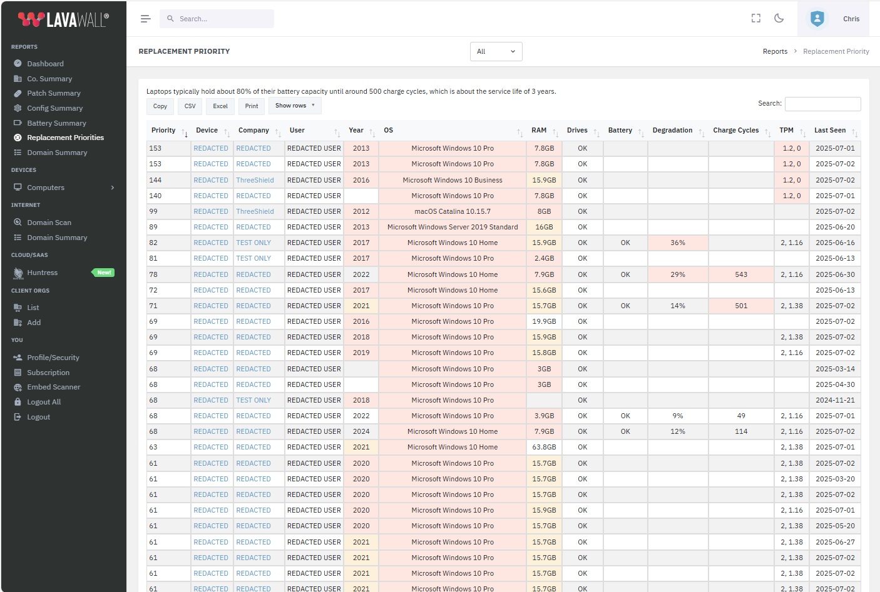Click the Excel export button

pos(220,106)
